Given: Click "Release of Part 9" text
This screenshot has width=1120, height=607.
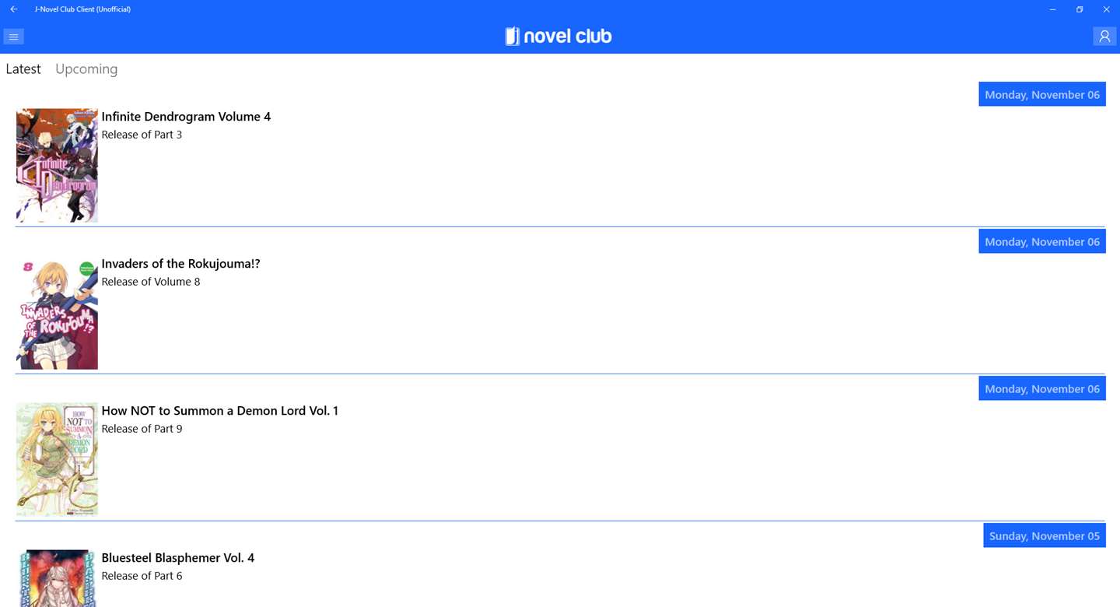Looking at the screenshot, I should [142, 429].
